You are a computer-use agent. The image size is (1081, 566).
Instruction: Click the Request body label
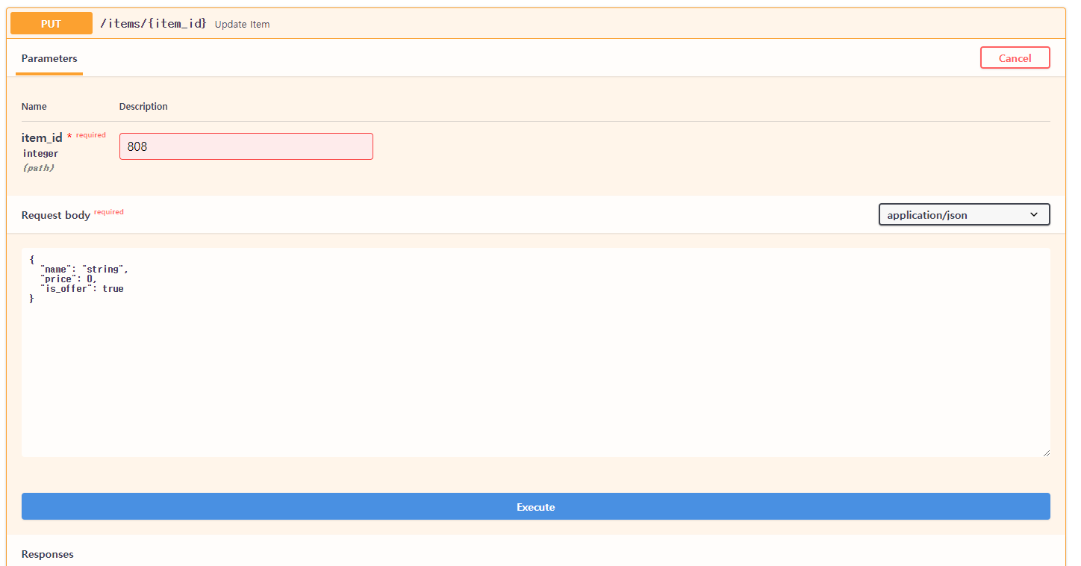pyautogui.click(x=56, y=215)
